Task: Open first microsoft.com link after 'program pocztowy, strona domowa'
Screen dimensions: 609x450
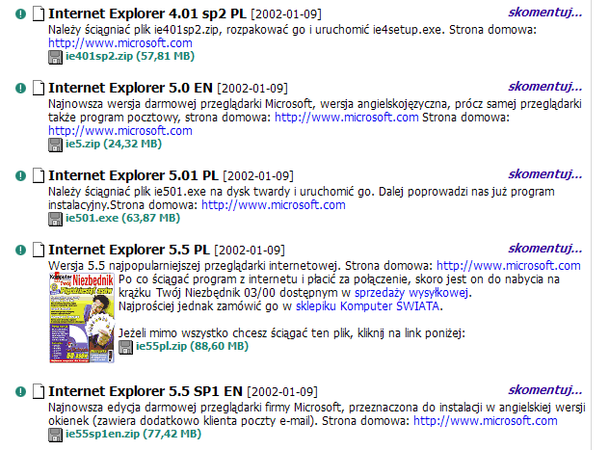Action: pyautogui.click(x=347, y=118)
